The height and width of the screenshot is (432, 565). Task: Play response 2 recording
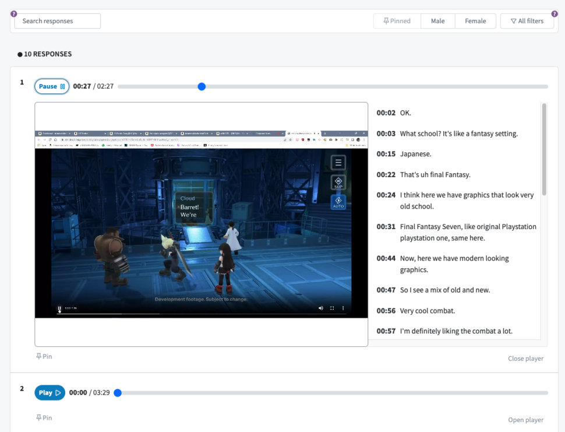[50, 392]
